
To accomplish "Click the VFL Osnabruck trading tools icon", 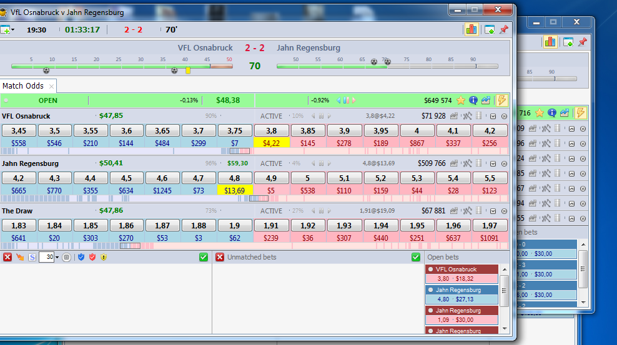I will pyautogui.click(x=467, y=116).
